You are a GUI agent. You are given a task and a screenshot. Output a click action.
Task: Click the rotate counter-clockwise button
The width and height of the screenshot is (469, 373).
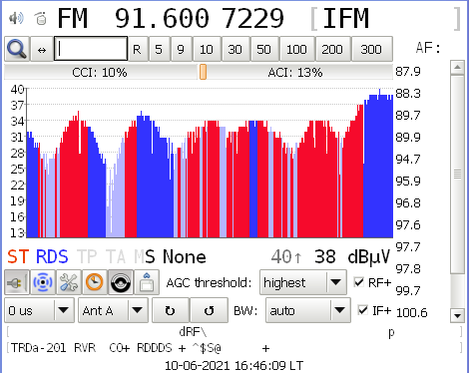210,310
